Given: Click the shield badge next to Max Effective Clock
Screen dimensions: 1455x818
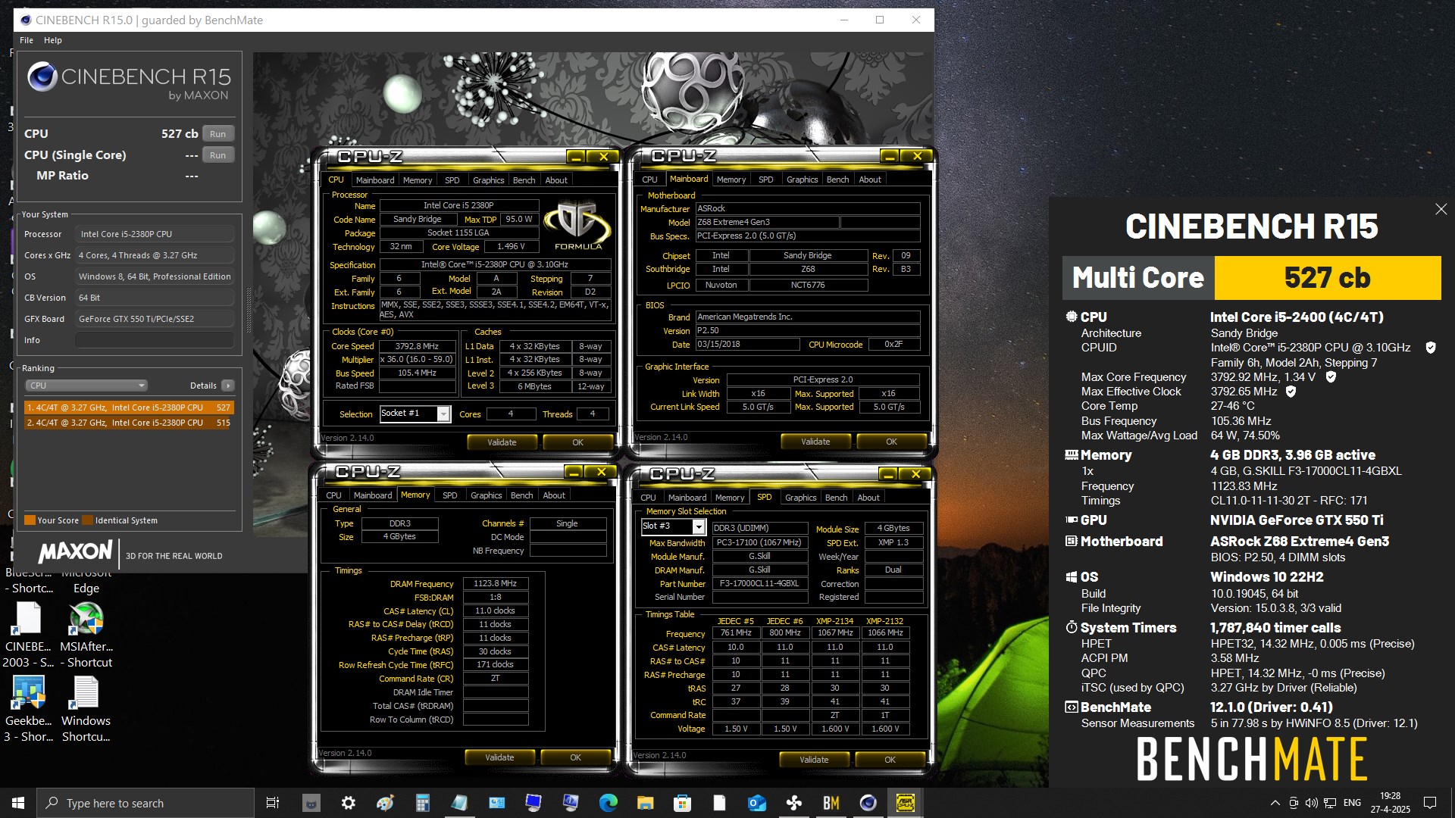Looking at the screenshot, I should [1291, 392].
